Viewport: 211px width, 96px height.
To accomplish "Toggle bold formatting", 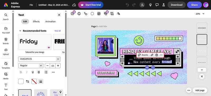I will pos(21,72).
